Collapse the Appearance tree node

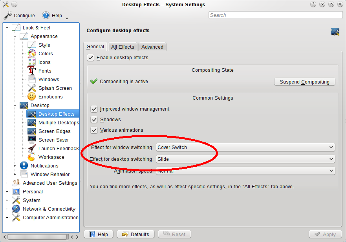(x=15, y=36)
